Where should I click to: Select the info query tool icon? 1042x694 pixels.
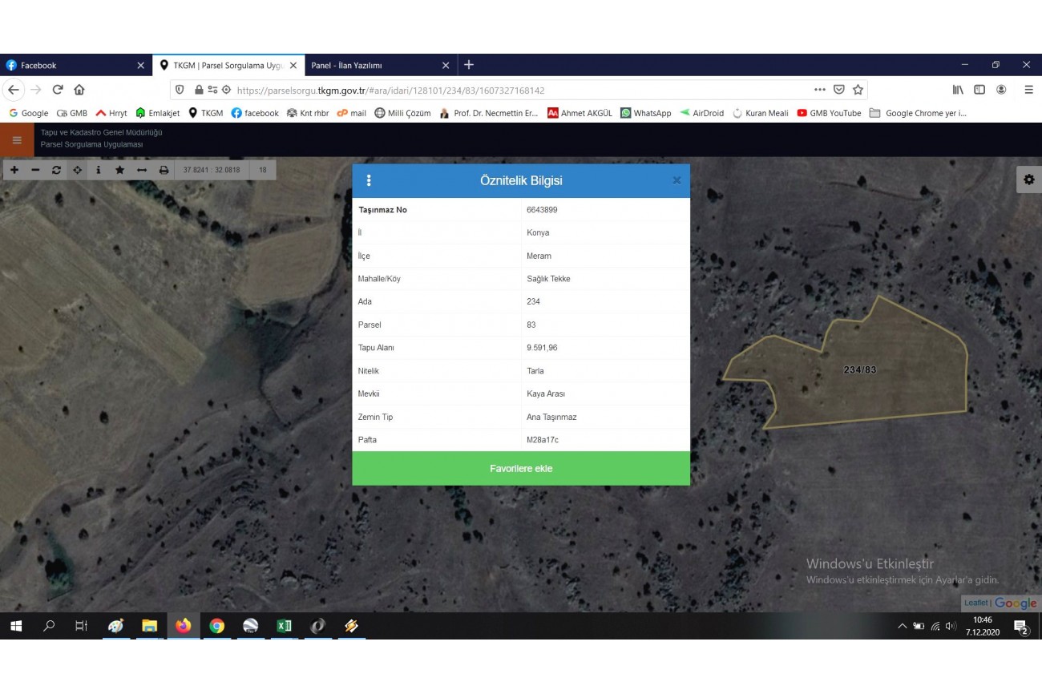(99, 170)
